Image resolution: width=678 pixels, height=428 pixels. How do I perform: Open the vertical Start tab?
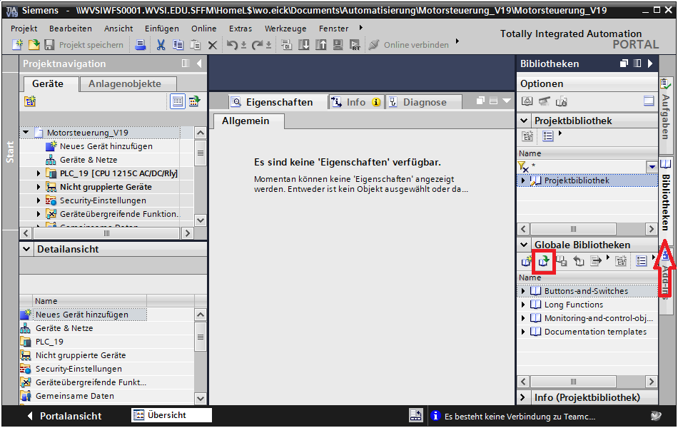click(10, 152)
